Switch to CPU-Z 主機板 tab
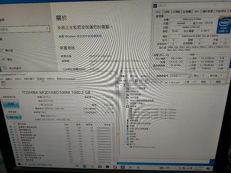The image size is (231, 173). [x=176, y=12]
